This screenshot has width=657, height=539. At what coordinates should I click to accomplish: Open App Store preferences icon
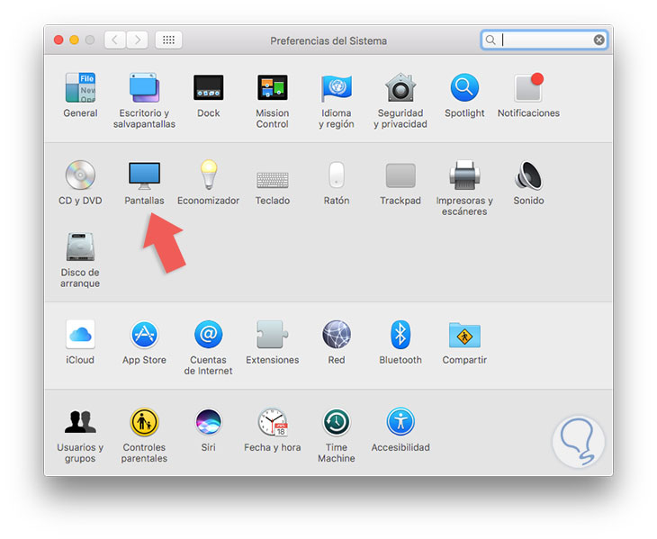click(144, 334)
